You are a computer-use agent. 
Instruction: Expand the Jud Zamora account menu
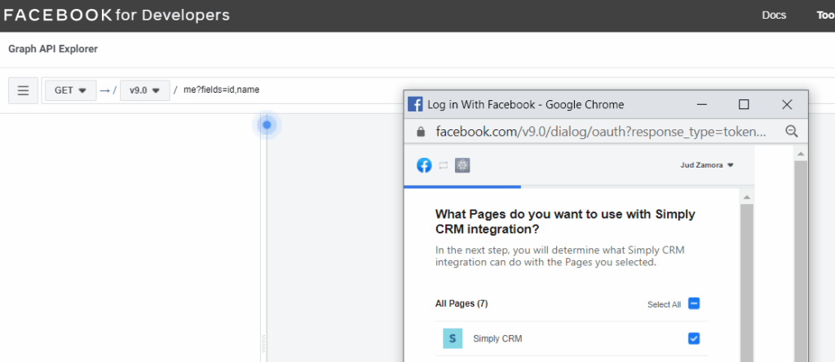coord(707,165)
